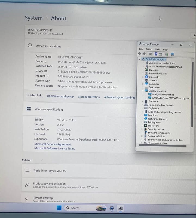Open Help via the blue question mark icon
The width and height of the screenshot is (196, 218).
[156, 54]
